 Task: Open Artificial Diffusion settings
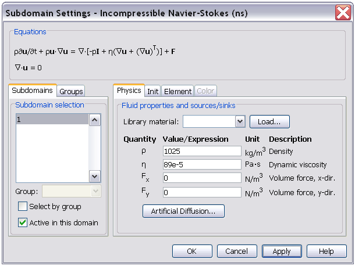[x=183, y=211]
